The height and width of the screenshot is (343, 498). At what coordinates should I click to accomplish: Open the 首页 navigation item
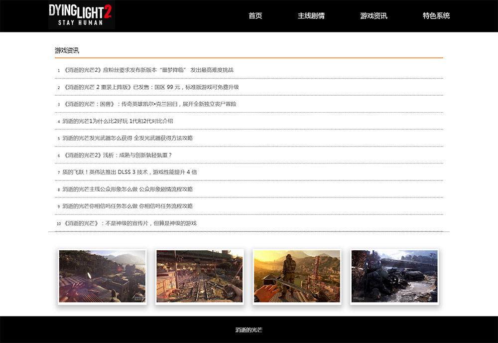255,16
